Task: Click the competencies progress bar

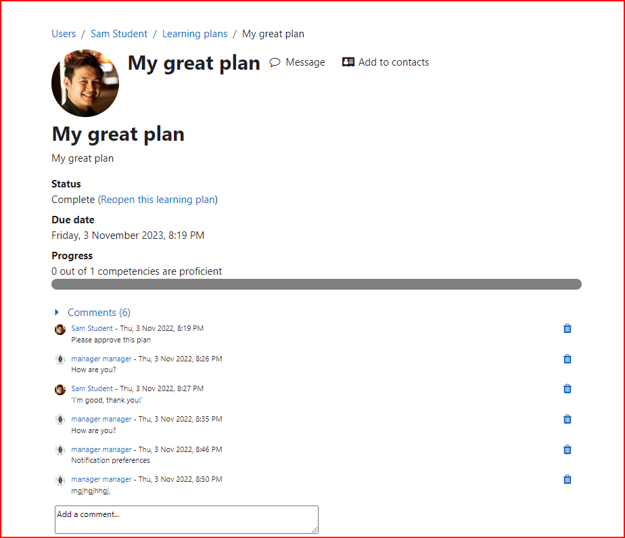Action: [x=317, y=284]
